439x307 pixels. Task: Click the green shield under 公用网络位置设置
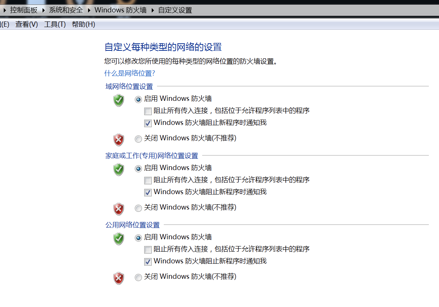click(119, 239)
